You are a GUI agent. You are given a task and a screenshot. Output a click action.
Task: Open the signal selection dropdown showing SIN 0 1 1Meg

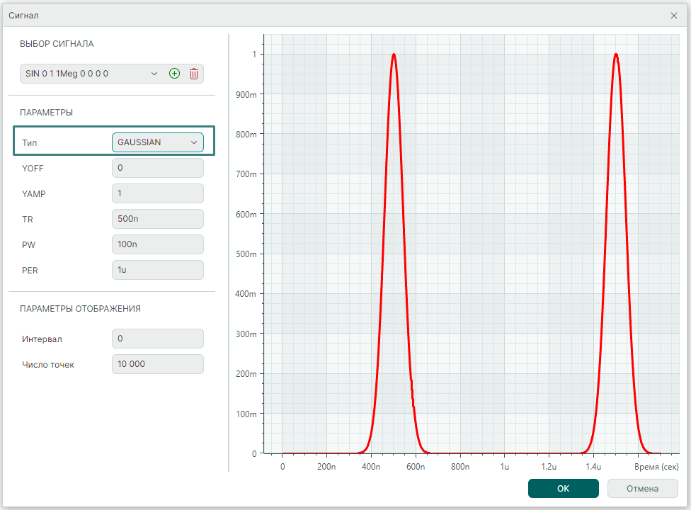click(91, 74)
